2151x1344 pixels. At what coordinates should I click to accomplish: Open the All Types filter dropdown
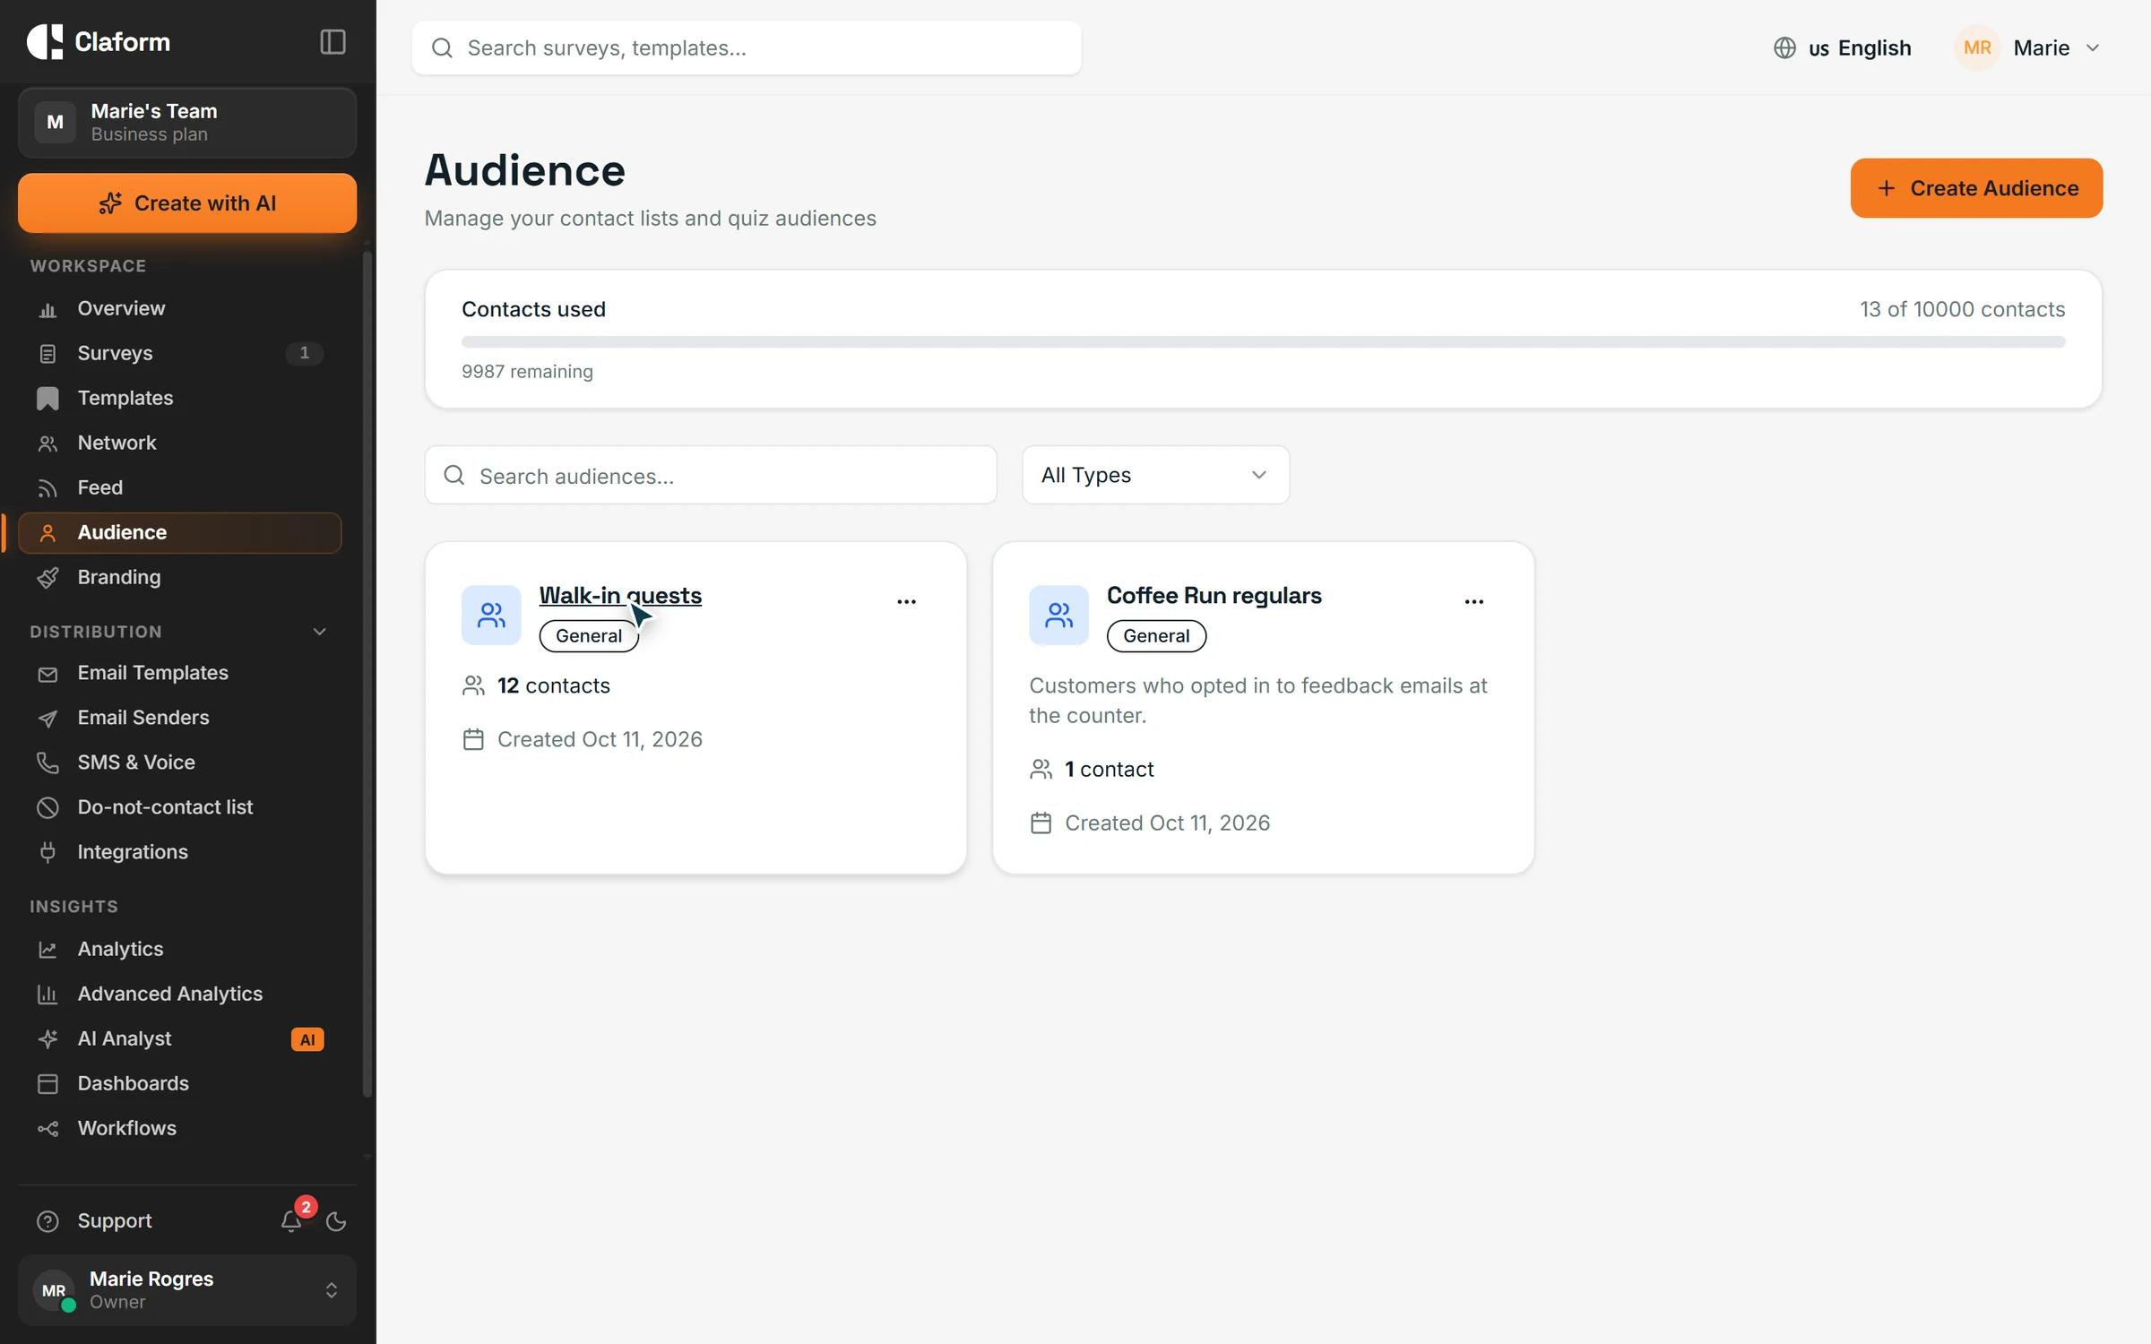click(1155, 475)
